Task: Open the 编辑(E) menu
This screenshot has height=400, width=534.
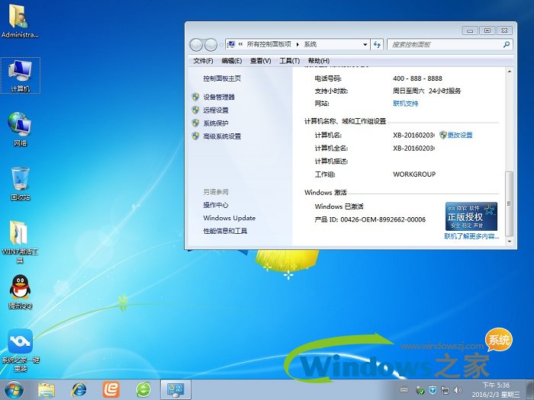Action: coord(232,61)
